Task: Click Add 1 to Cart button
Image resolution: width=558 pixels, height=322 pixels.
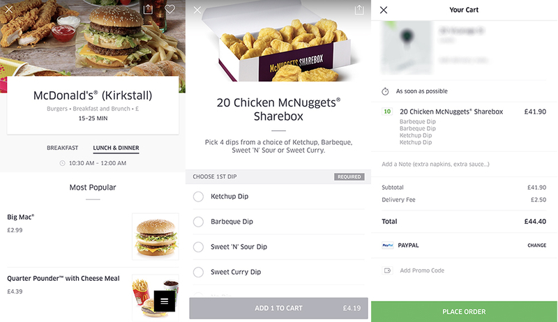Action: (278, 308)
